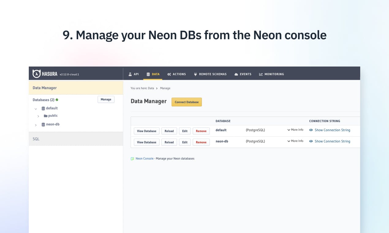Image resolution: width=389 pixels, height=233 pixels.
Task: Edit the neon-db database
Action: coord(185,142)
